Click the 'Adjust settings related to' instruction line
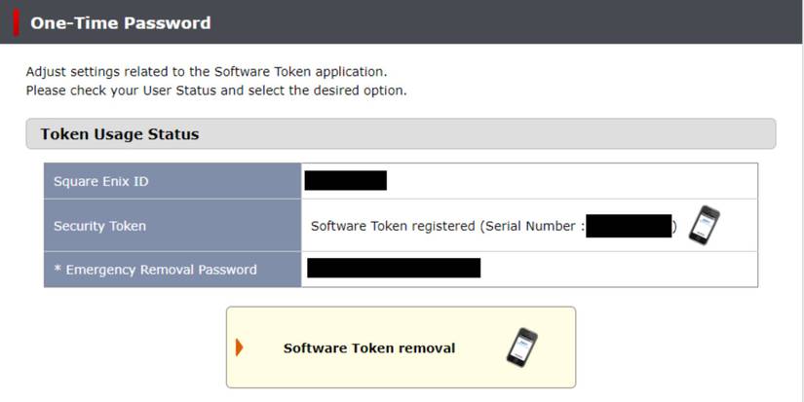The width and height of the screenshot is (804, 402). [x=207, y=72]
